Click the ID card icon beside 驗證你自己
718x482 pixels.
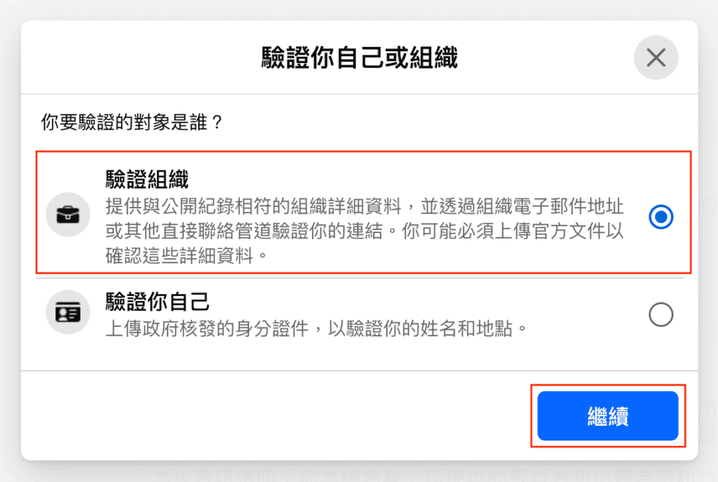point(68,312)
